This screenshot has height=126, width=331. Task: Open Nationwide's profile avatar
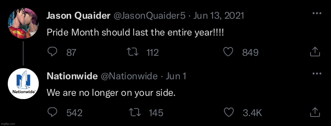[x=23, y=83]
